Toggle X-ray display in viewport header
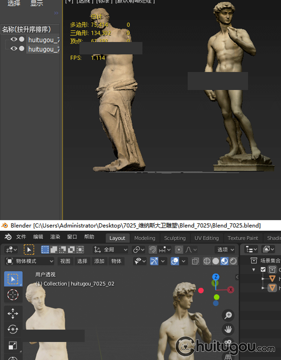This screenshot has width=281, height=360. pyautogui.click(x=195, y=261)
